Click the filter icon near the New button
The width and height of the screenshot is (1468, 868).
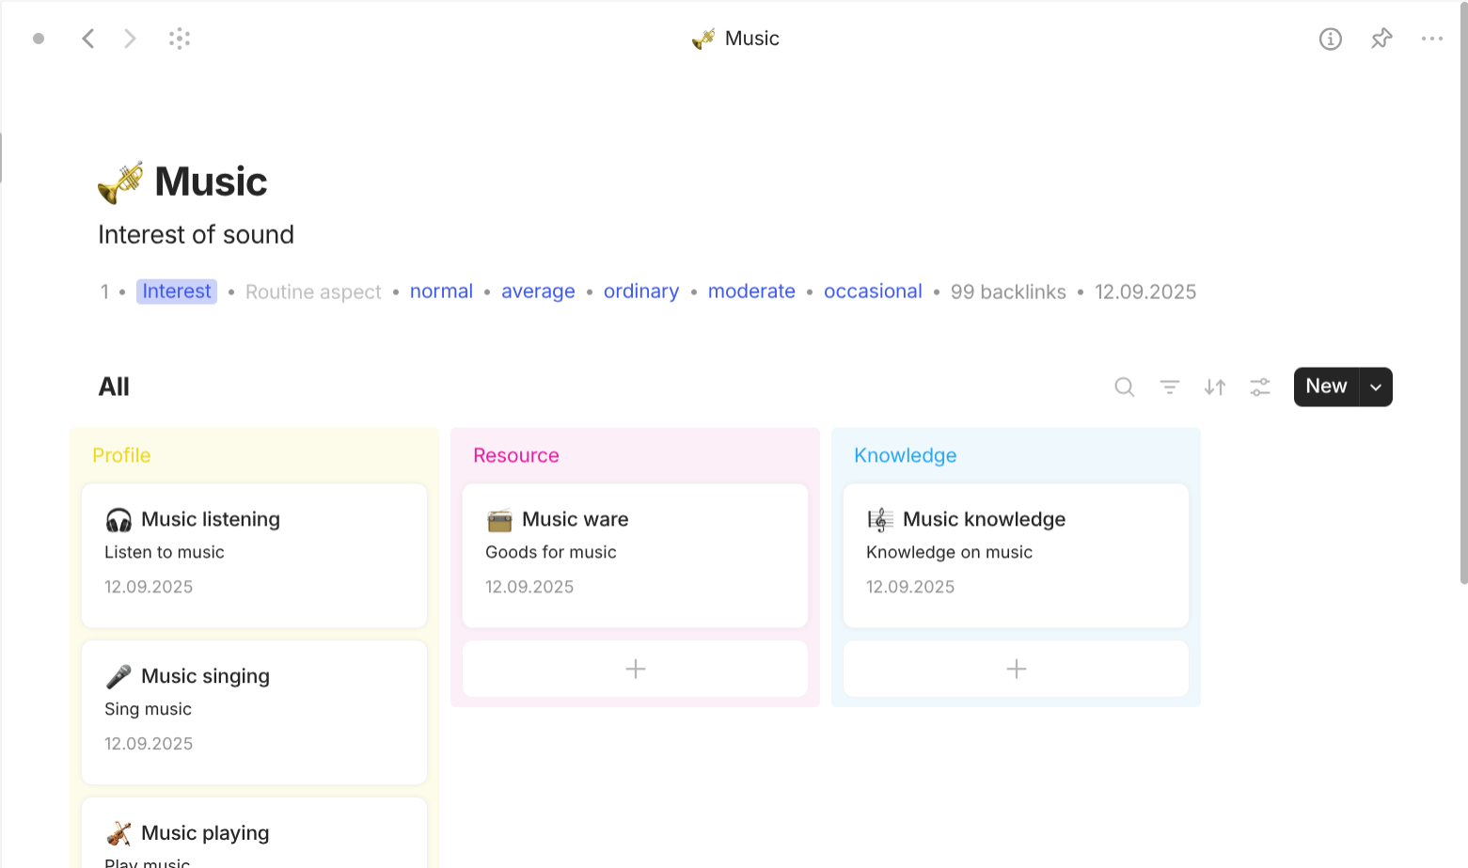pos(1169,387)
